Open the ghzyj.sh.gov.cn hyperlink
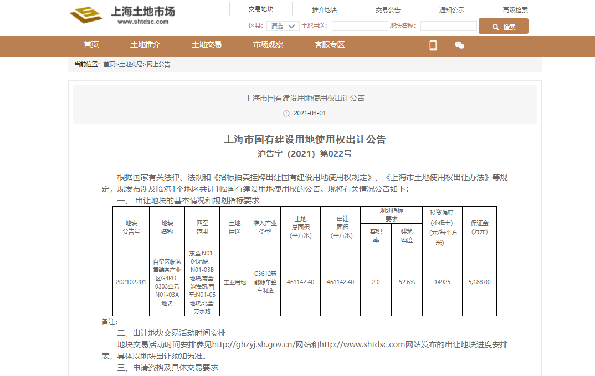The width and height of the screenshot is (595, 376). (x=254, y=344)
